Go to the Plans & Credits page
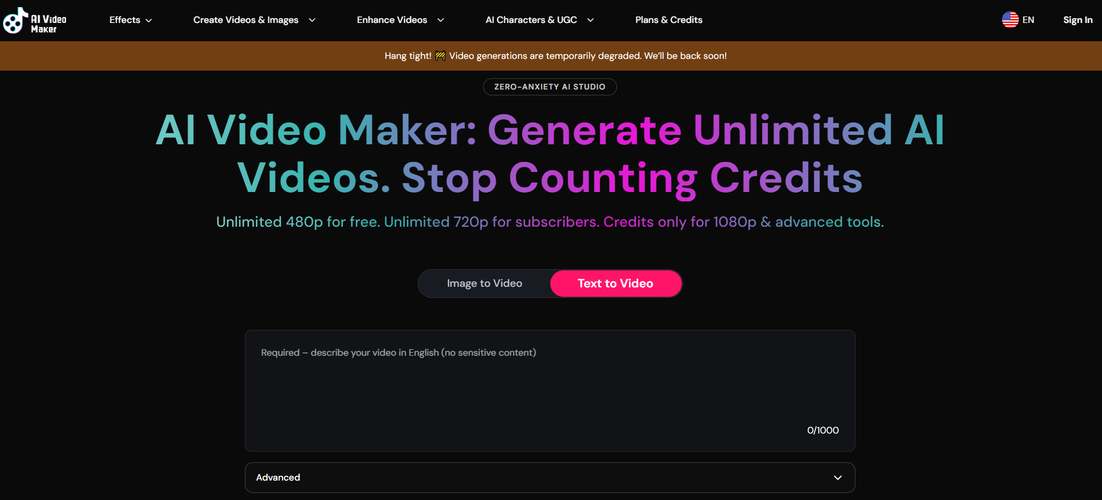The height and width of the screenshot is (500, 1102). tap(668, 20)
